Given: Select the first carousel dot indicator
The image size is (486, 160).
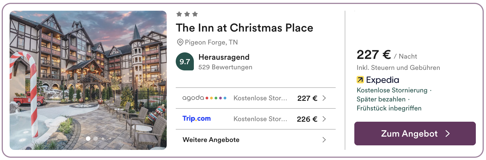Looking at the screenshot, I should pyautogui.click(x=88, y=139).
